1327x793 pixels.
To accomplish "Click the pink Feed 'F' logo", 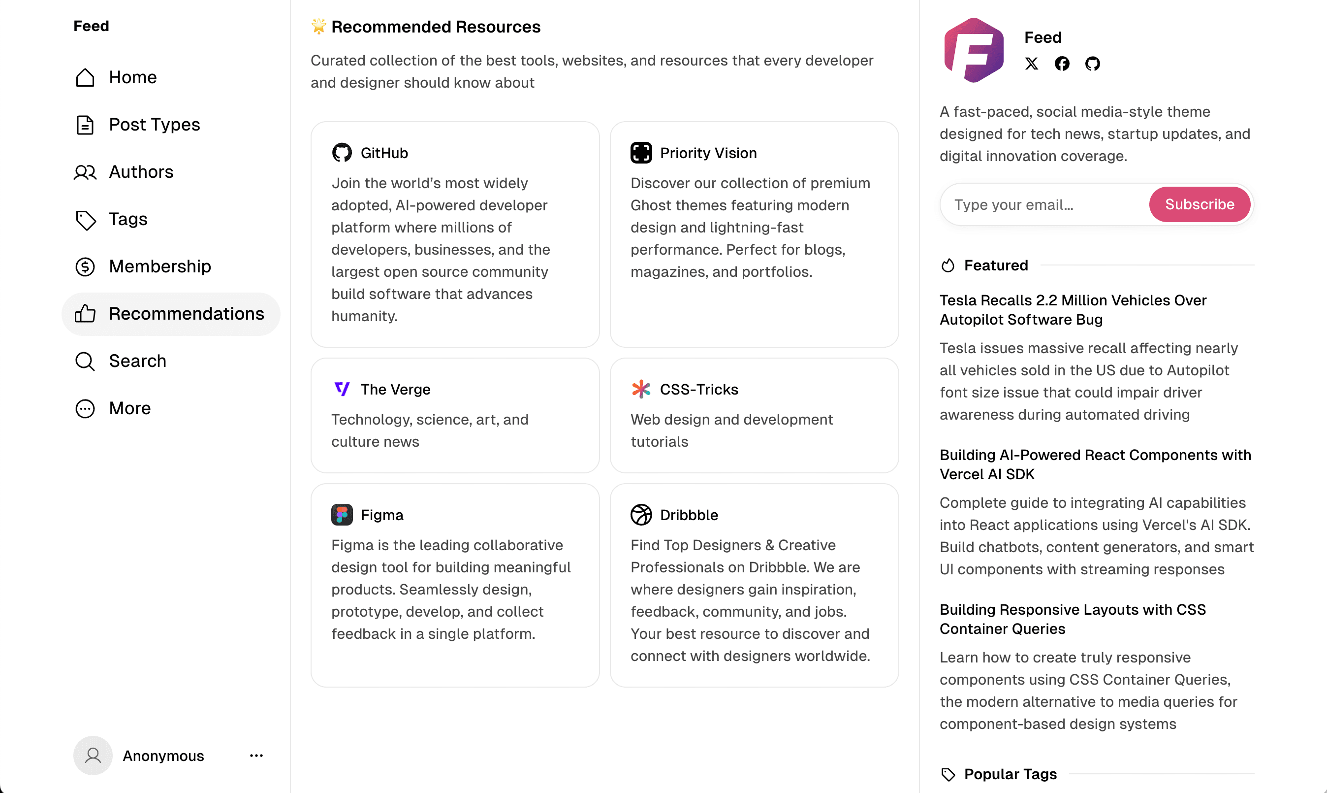I will [x=974, y=50].
